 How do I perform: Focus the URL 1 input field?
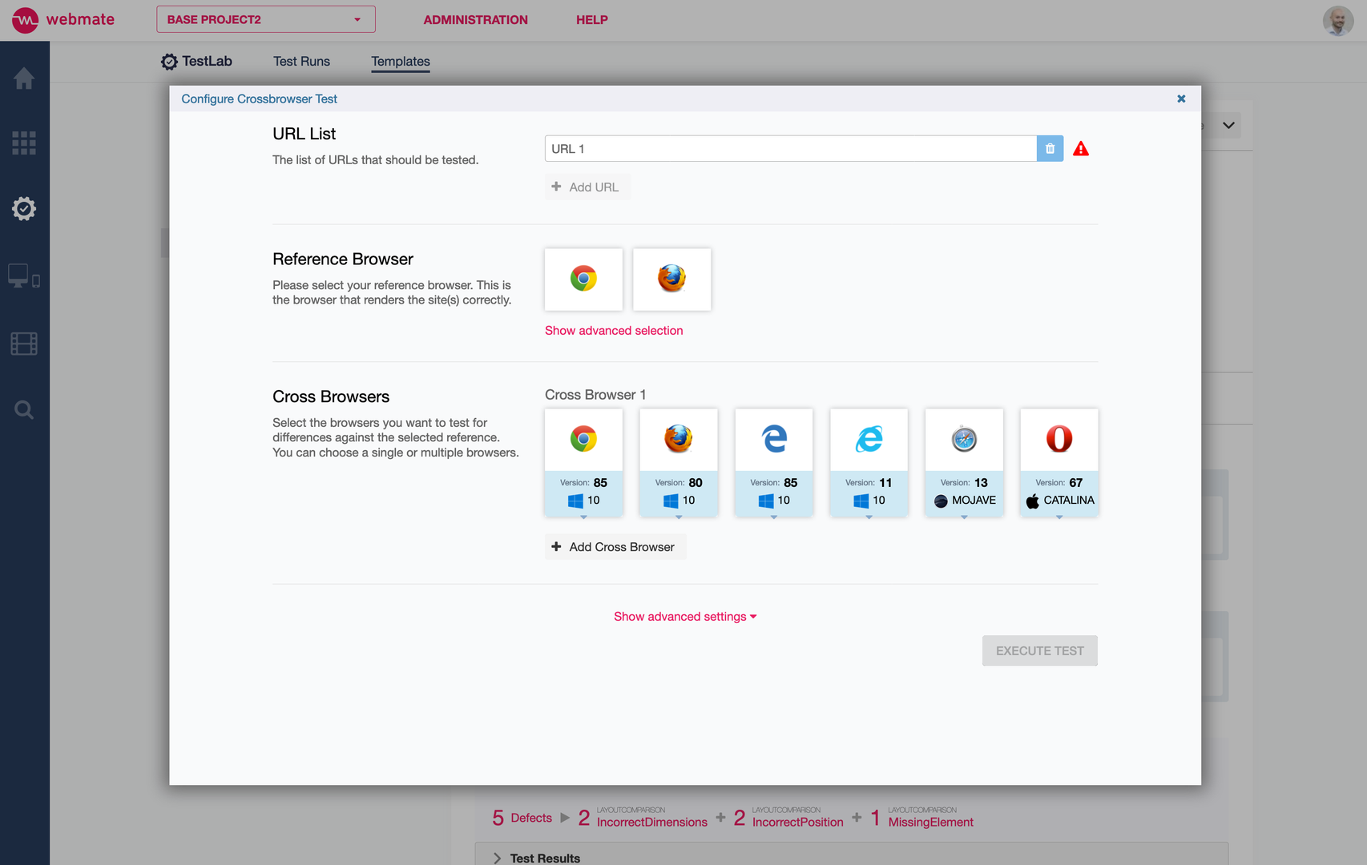pos(791,149)
